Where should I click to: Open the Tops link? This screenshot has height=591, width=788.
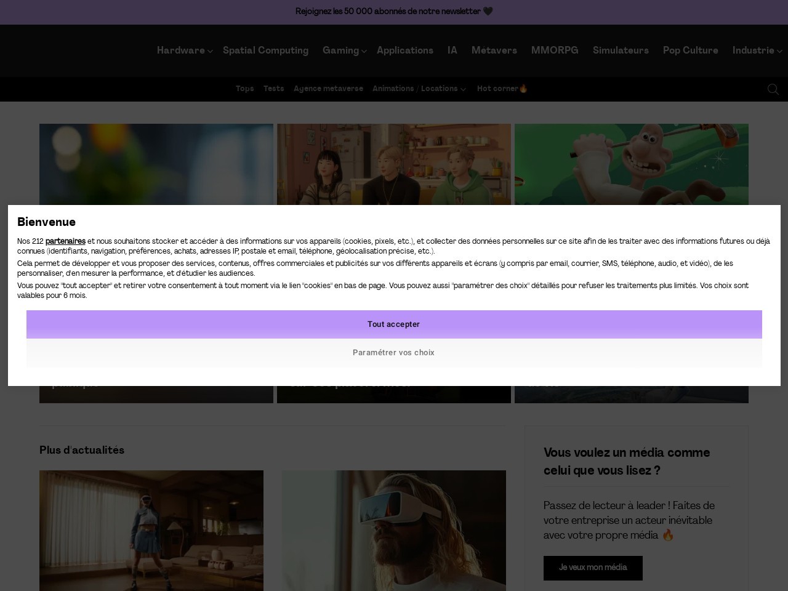coord(244,89)
